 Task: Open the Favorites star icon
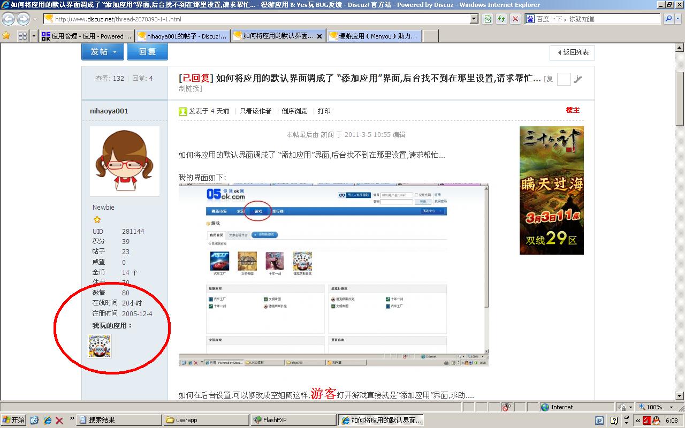coord(6,36)
